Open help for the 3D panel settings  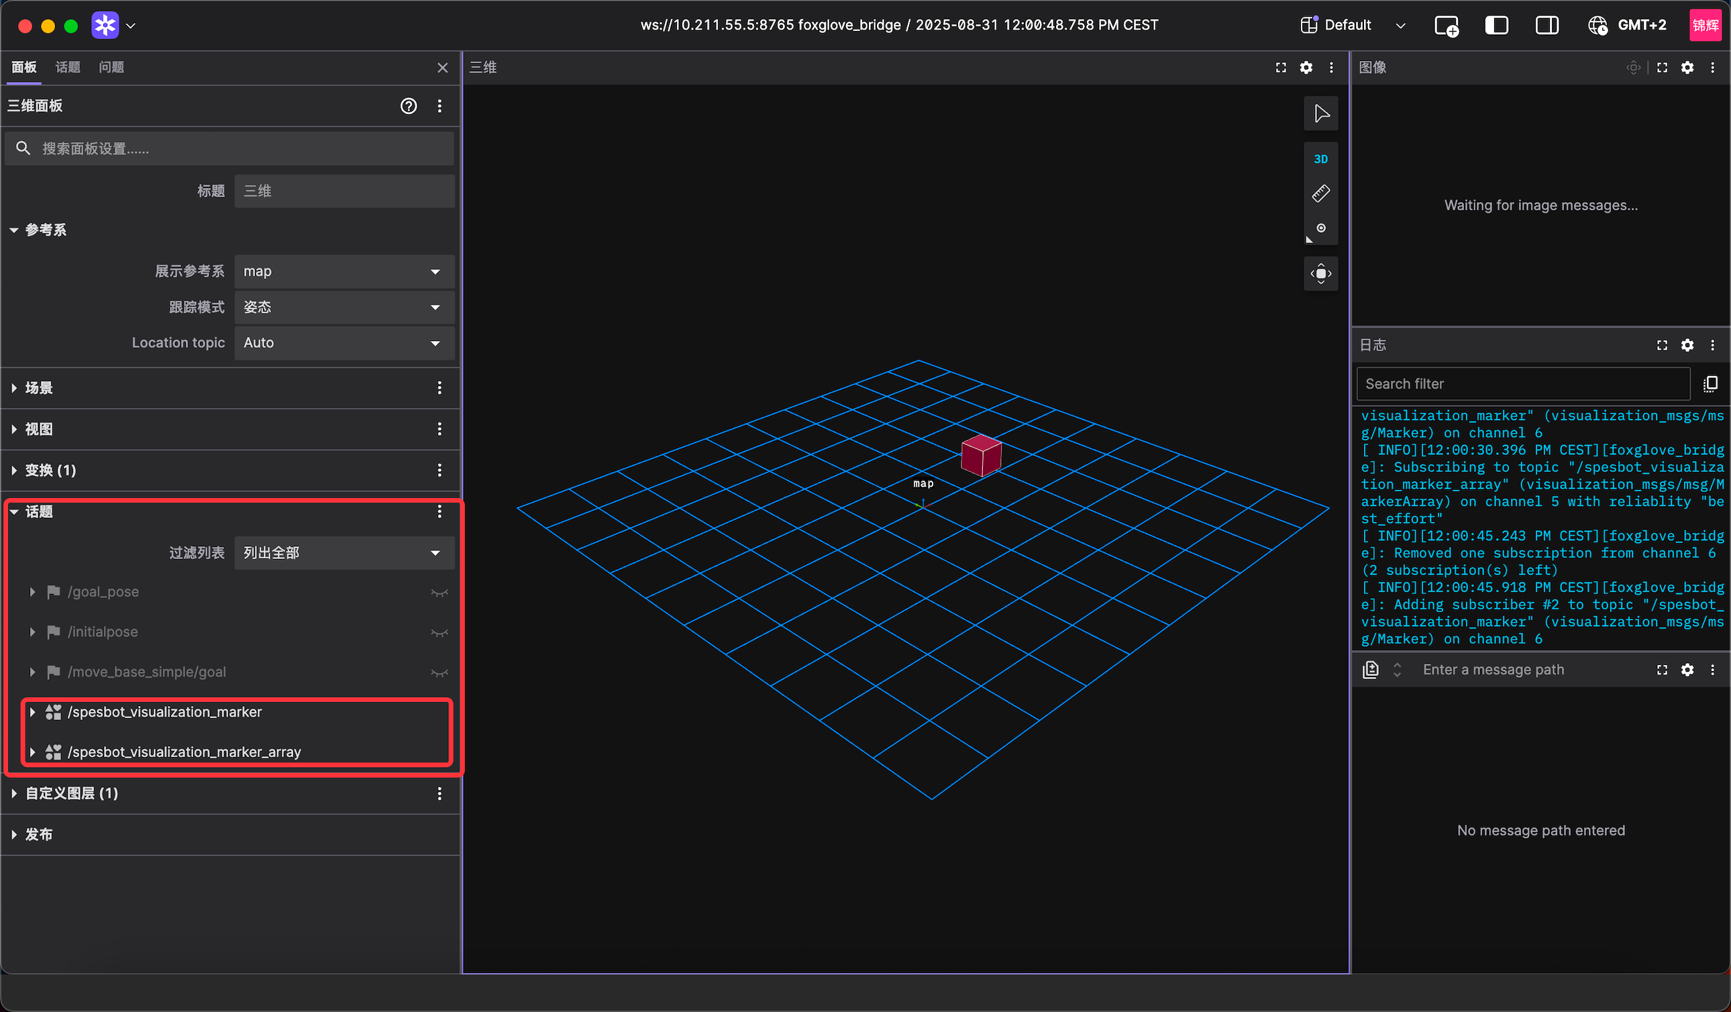click(x=409, y=106)
